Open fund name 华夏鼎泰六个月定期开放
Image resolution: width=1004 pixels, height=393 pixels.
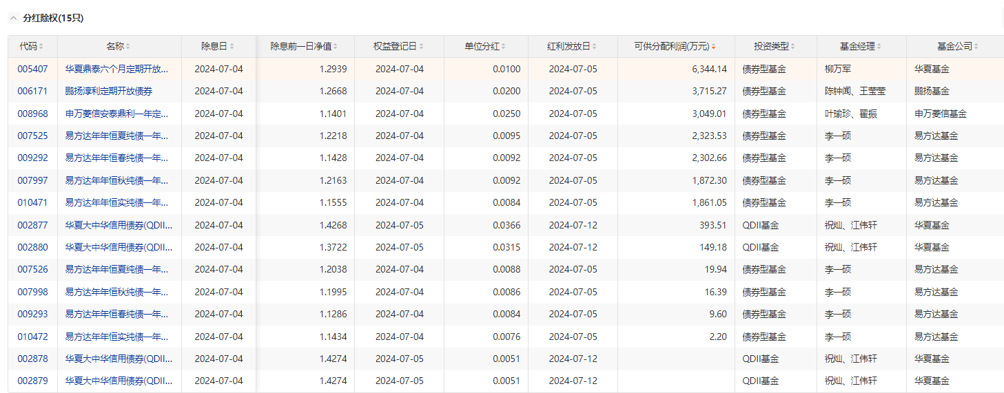pos(116,69)
